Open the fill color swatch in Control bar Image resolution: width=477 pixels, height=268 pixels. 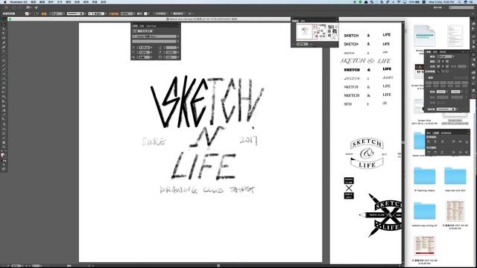tap(27, 13)
